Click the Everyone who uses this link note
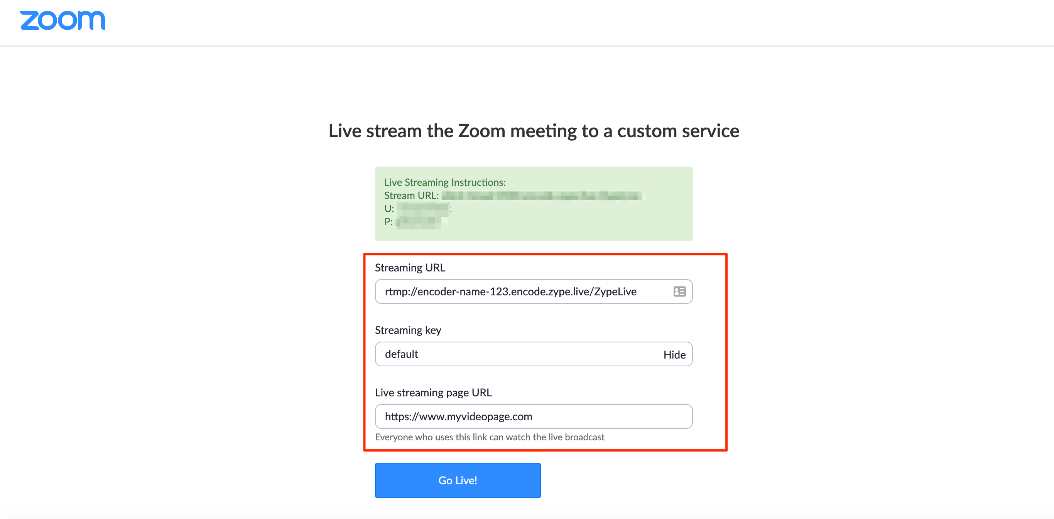Image resolution: width=1054 pixels, height=519 pixels. pos(490,437)
